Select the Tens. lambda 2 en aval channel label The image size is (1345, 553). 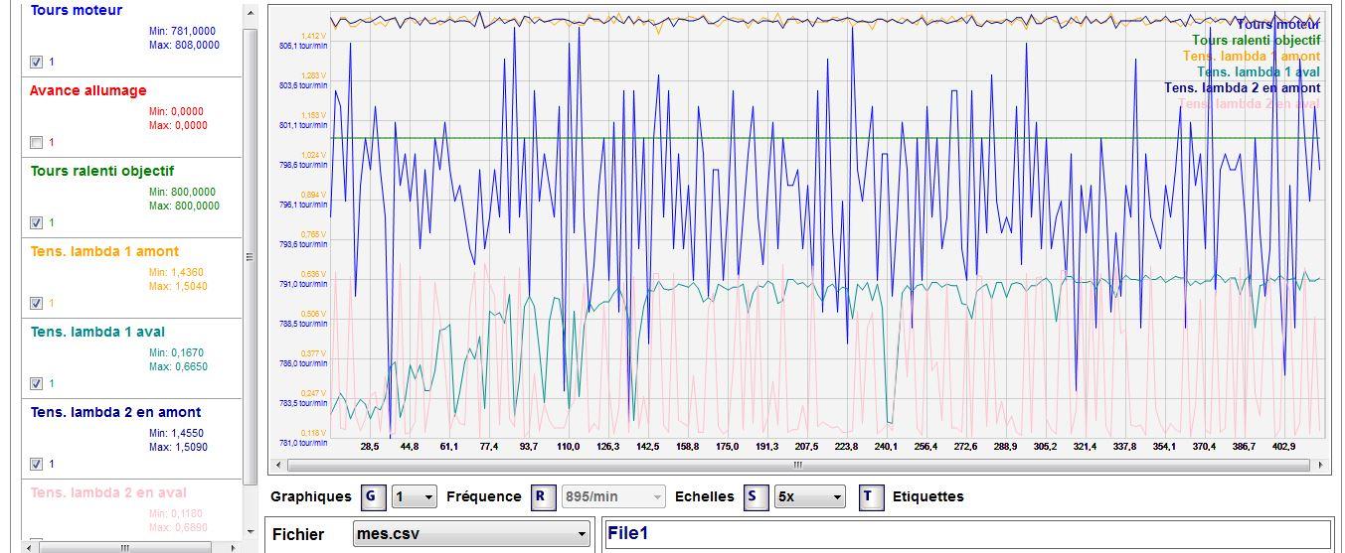(x=108, y=492)
